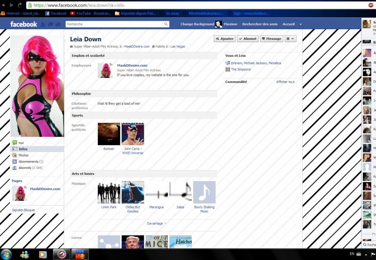Open Linkin Park music thumbnail
This screenshot has width=376, height=260.
click(x=109, y=192)
